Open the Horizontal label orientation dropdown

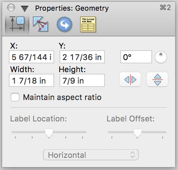coord(91,155)
